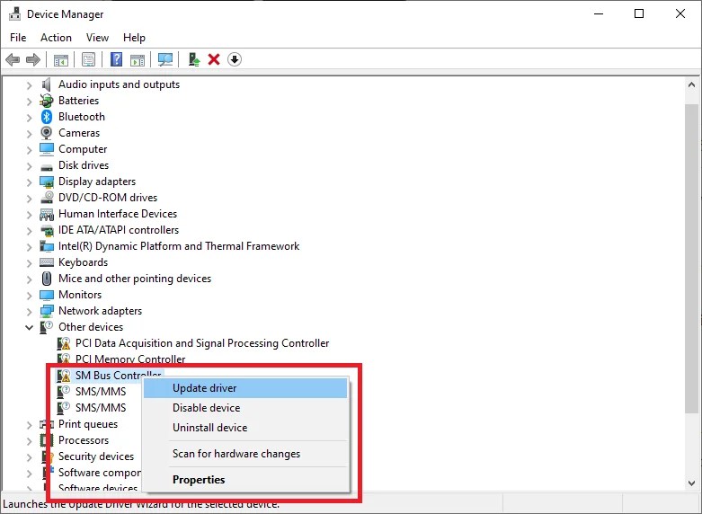This screenshot has width=702, height=514.
Task: Choose Update driver from context menu
Action: coord(245,388)
